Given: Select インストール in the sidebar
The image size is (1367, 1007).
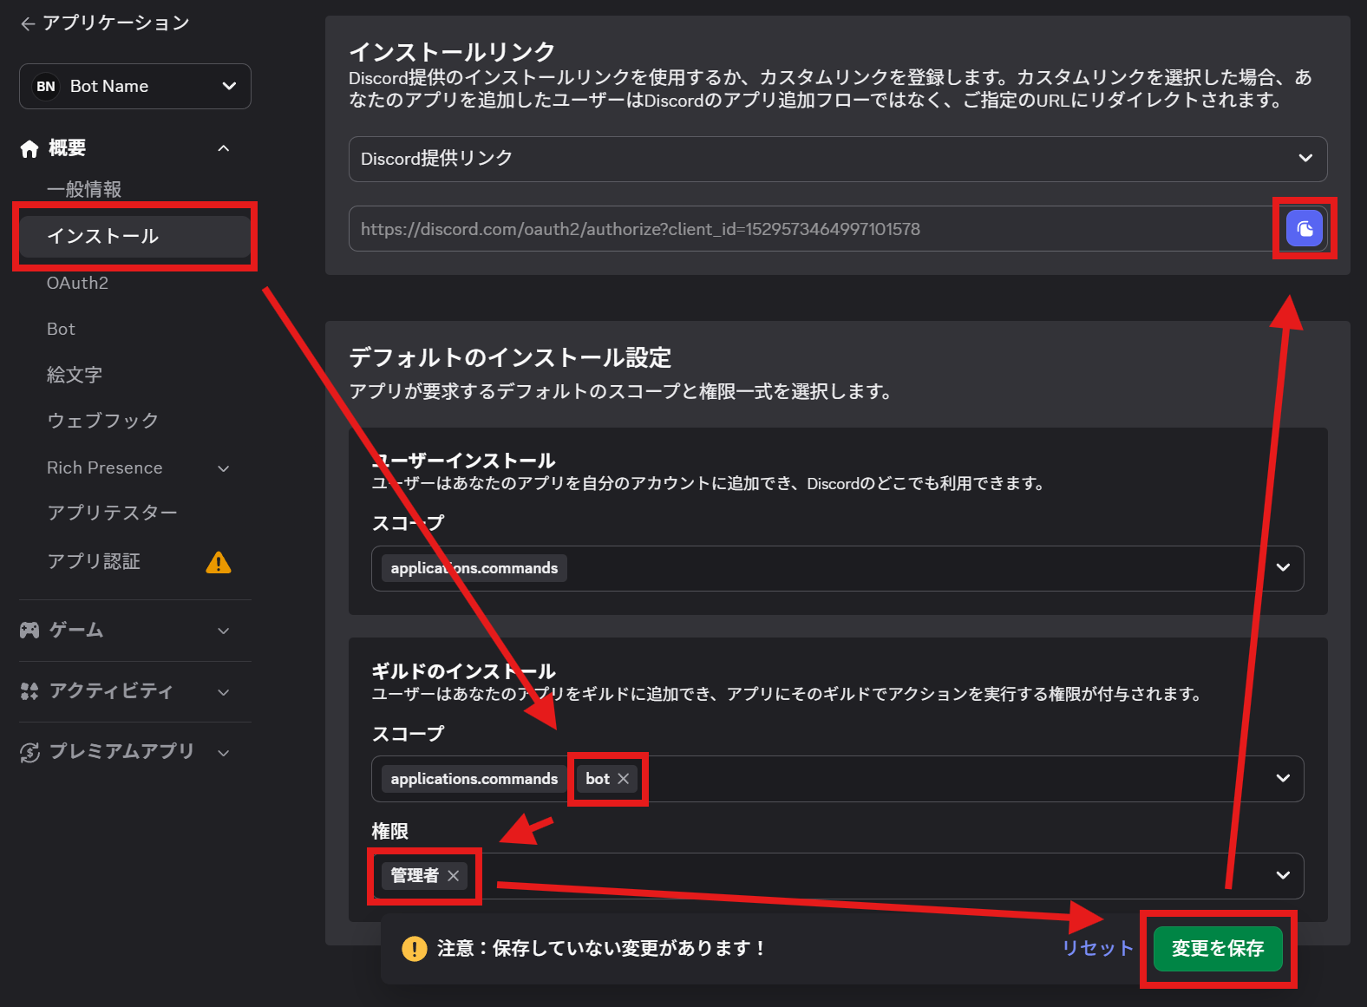Looking at the screenshot, I should tap(135, 236).
